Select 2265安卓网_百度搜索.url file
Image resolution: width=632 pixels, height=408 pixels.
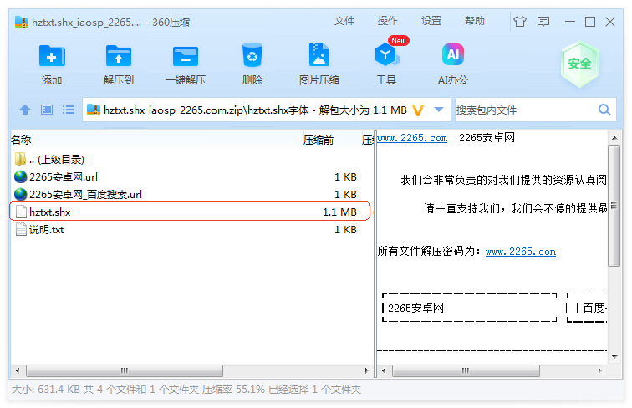(x=85, y=194)
